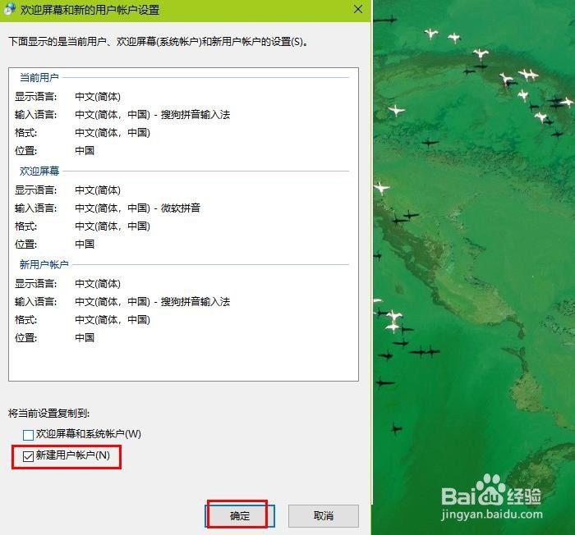Close the 欢迎屏幕和新的用户帐户设置 dialog
575x535 pixels.
pyautogui.click(x=358, y=9)
